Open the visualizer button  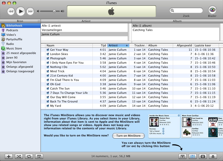[x=203, y=156]
